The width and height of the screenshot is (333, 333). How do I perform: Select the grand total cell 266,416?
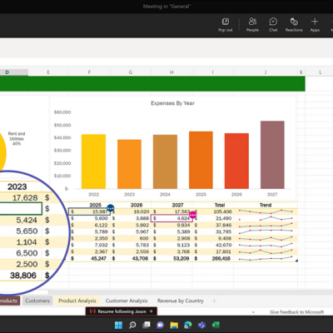(x=213, y=258)
